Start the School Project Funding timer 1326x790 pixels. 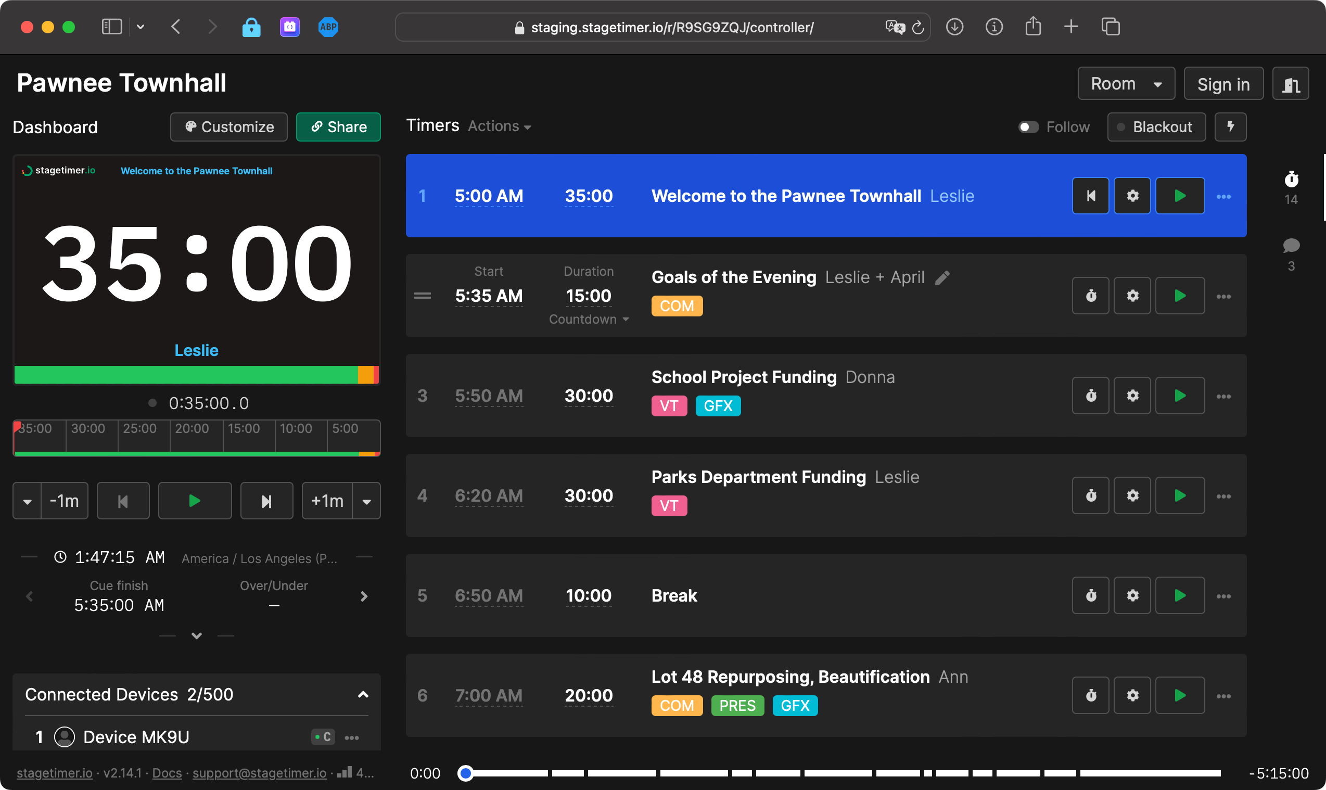pyautogui.click(x=1180, y=395)
